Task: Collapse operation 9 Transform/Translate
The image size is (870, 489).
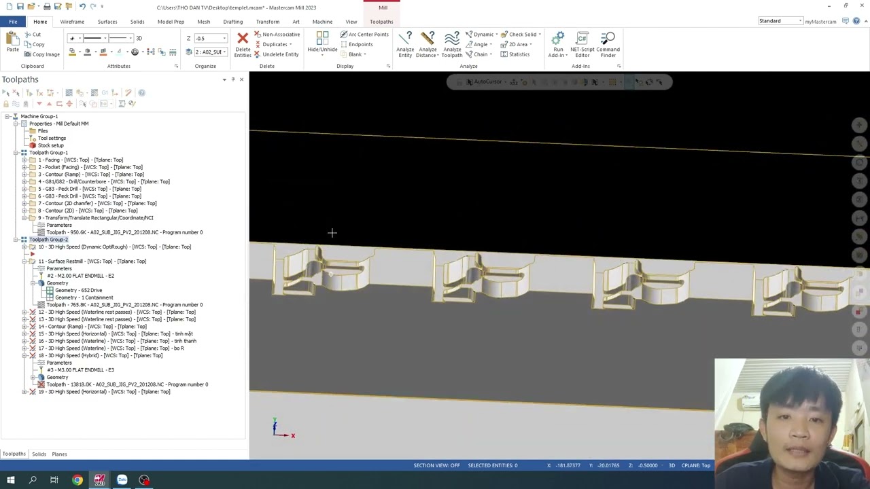Action: click(24, 218)
